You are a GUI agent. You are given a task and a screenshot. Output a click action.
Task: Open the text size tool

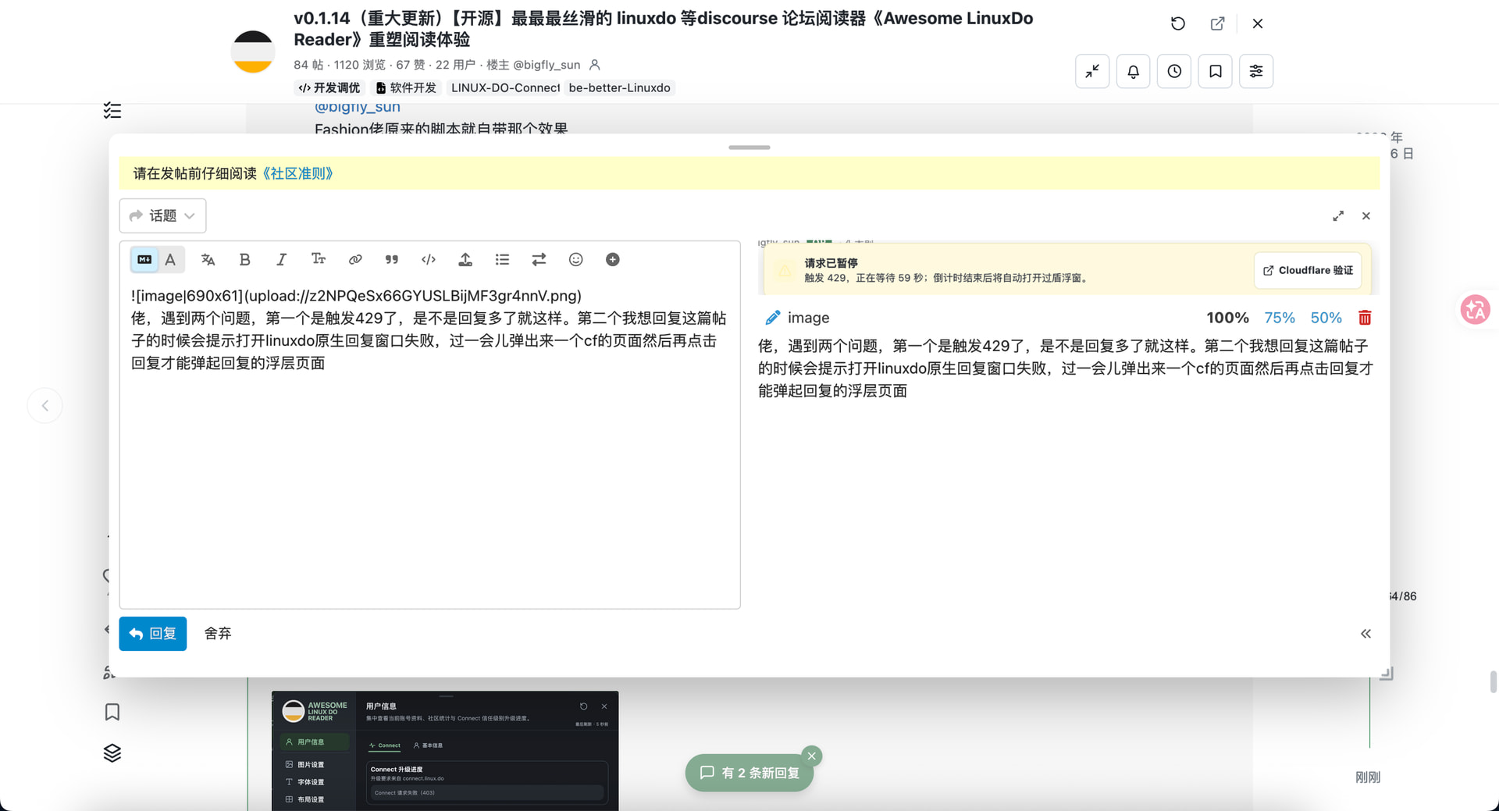318,260
